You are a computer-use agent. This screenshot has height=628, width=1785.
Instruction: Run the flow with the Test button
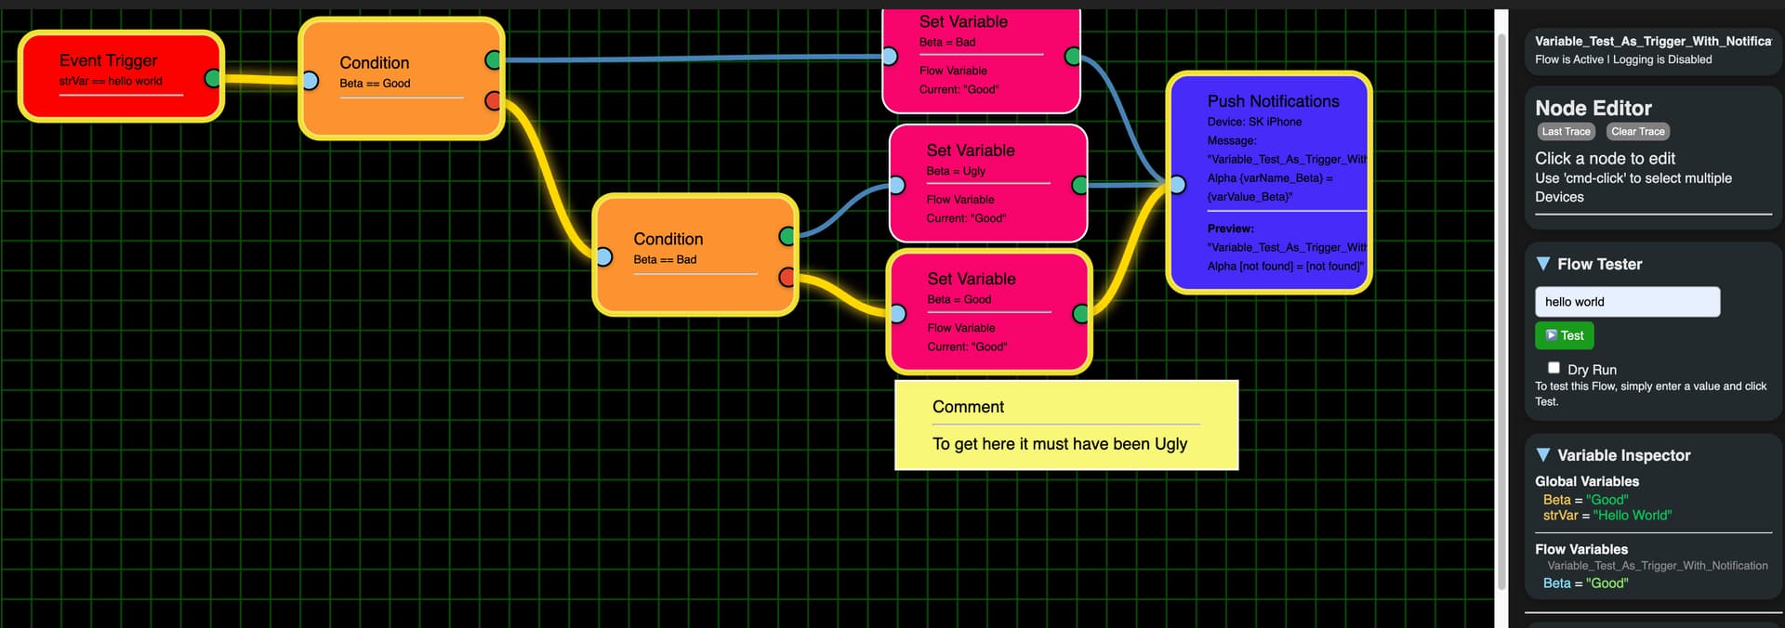coord(1565,335)
